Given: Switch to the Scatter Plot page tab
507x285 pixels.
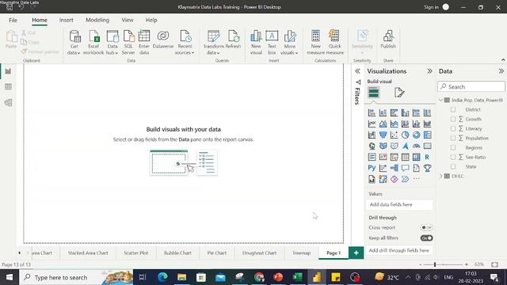Looking at the screenshot, I should [135, 253].
